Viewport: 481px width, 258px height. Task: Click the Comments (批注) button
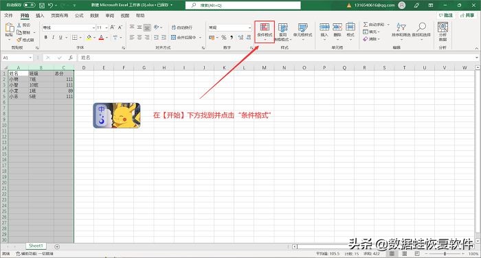(x=446, y=15)
